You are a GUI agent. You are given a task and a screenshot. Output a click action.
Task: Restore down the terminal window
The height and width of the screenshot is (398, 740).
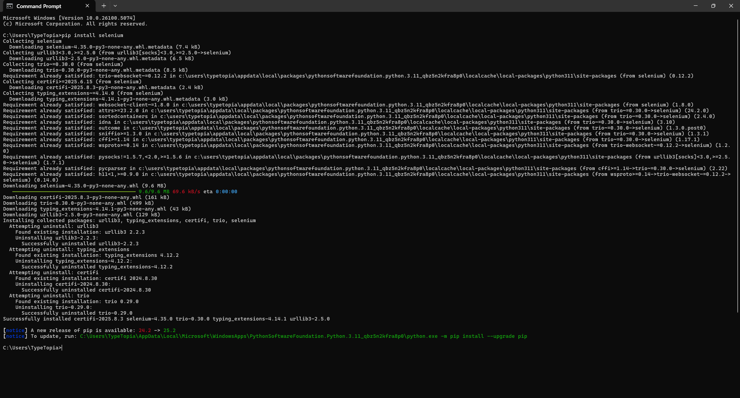coord(713,6)
